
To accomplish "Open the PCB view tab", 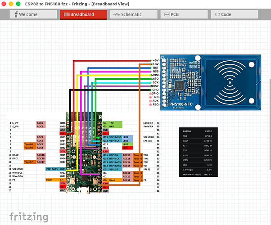I will click(184, 14).
